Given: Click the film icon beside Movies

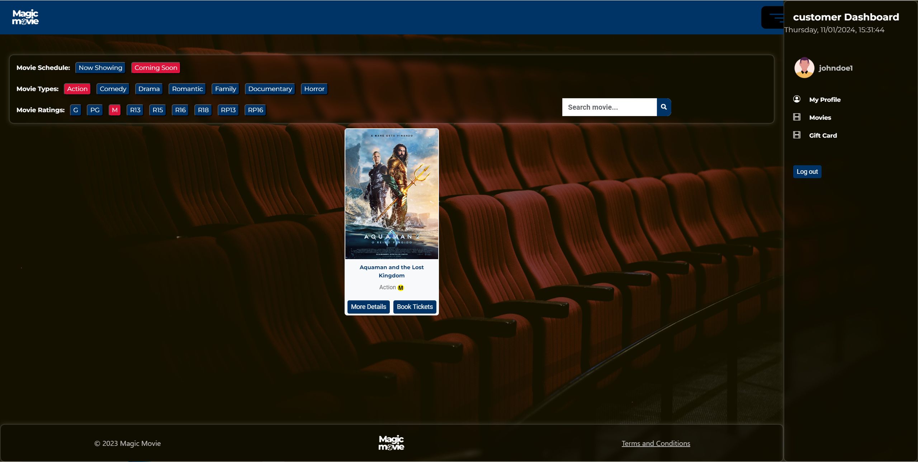Looking at the screenshot, I should click(797, 117).
